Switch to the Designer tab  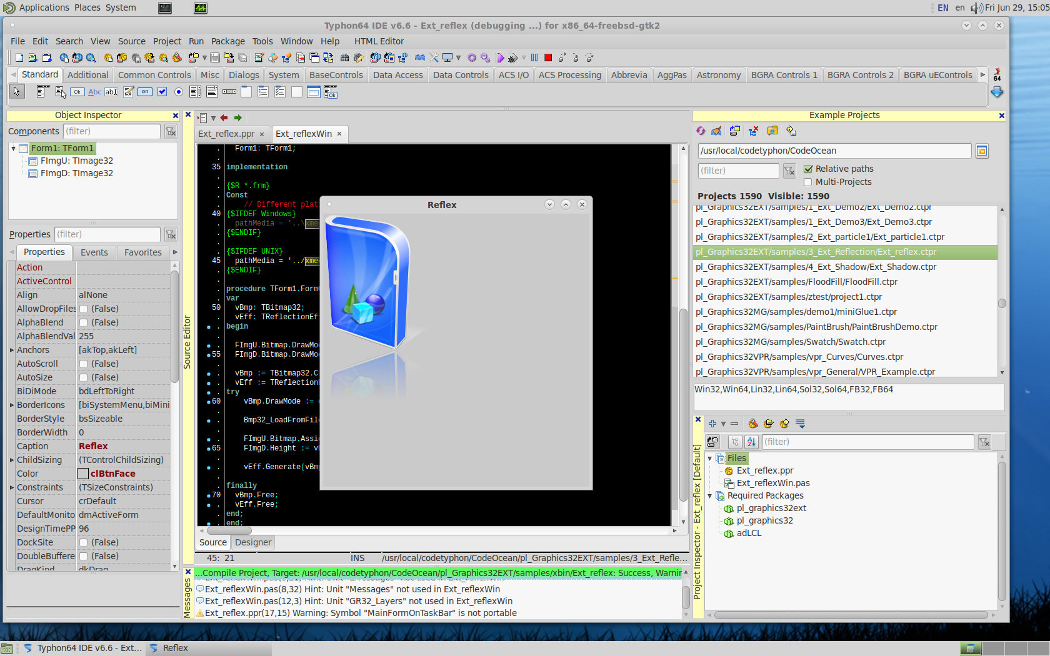pos(253,542)
